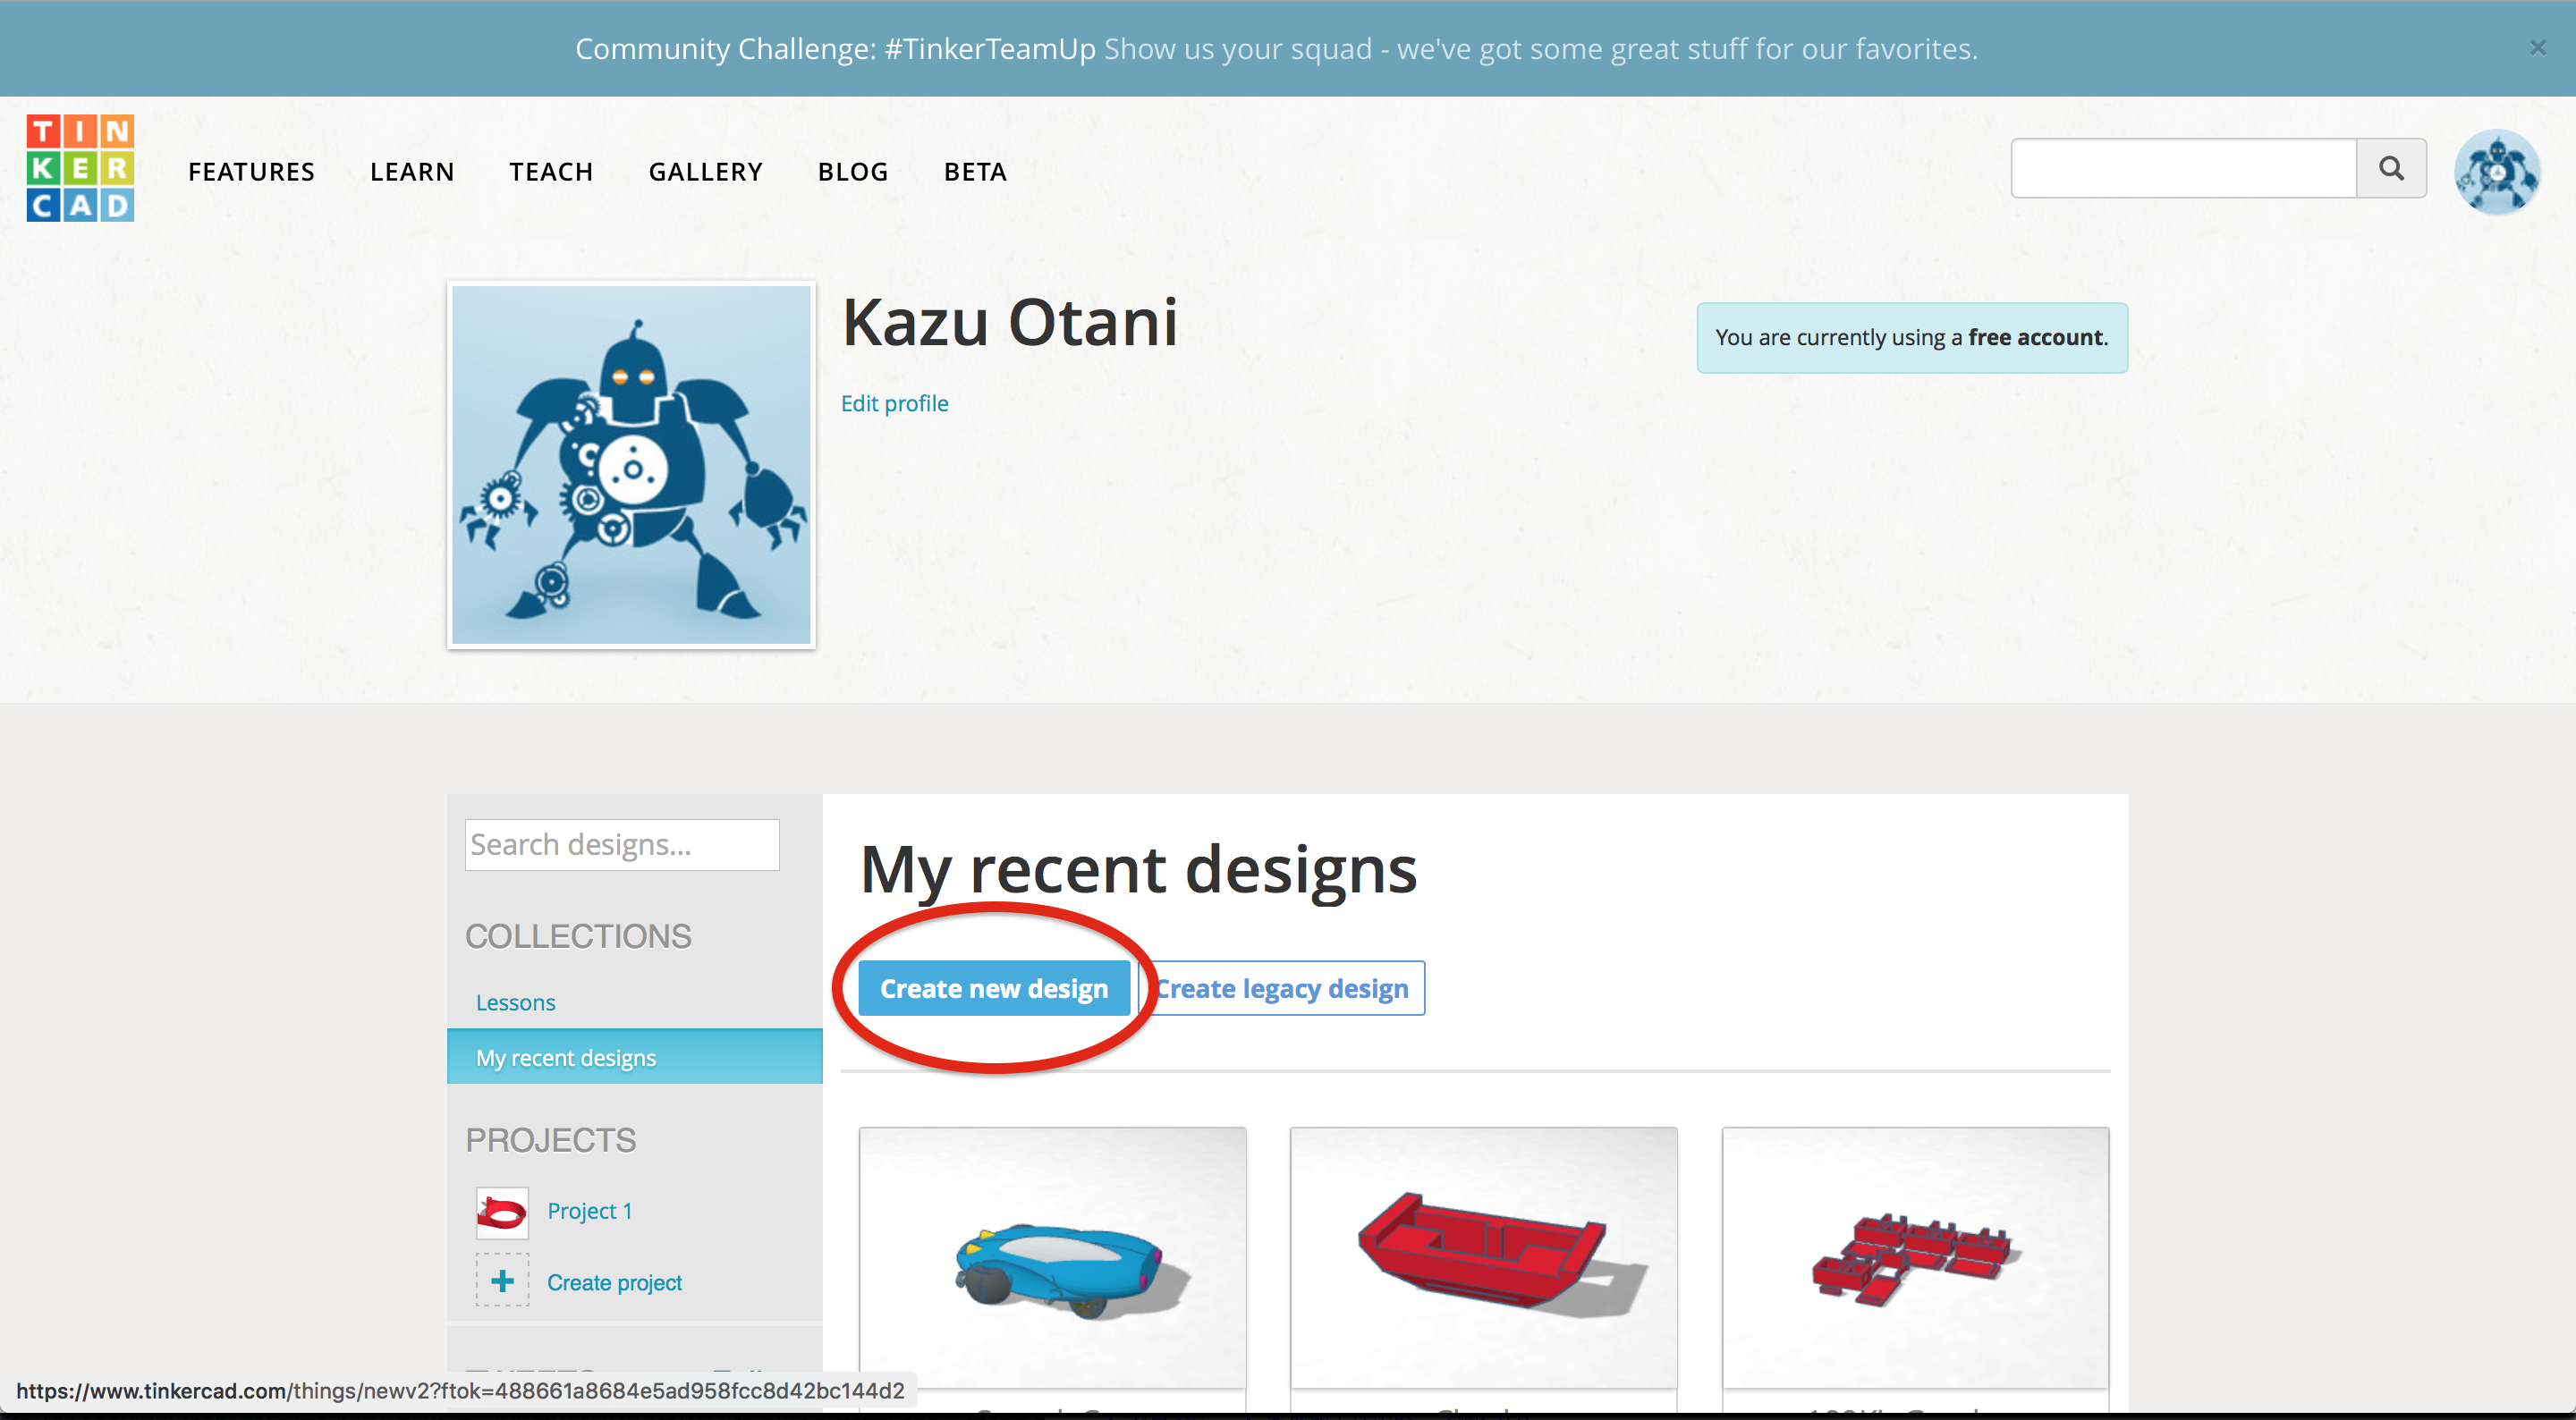This screenshot has width=2576, height=1420.
Task: Click the large robot profile picture
Action: pos(631,465)
